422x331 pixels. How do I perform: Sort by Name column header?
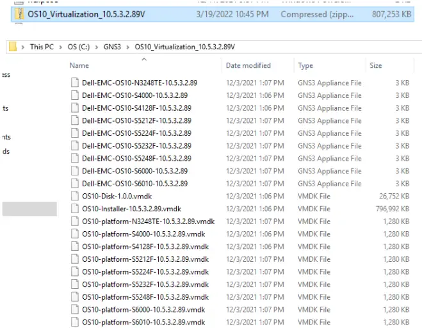click(79, 65)
